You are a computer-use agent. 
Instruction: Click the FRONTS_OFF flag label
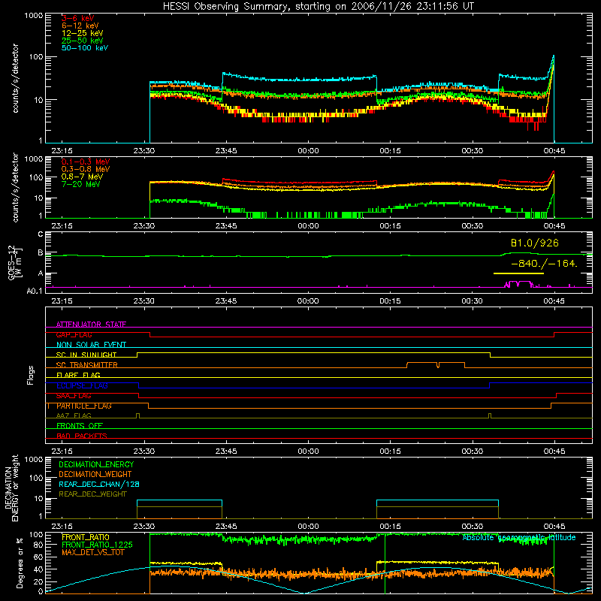pyautogui.click(x=80, y=426)
